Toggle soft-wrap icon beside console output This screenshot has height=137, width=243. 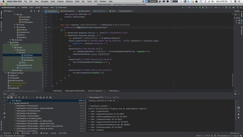point(238,108)
